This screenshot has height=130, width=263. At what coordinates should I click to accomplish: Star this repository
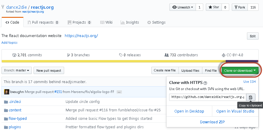(214, 7)
